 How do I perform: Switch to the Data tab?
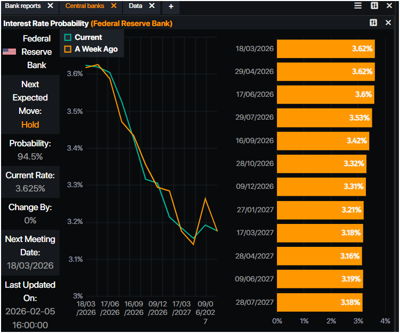(x=135, y=6)
